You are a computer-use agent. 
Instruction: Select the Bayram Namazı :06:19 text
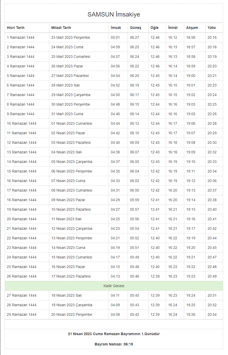click(114, 344)
